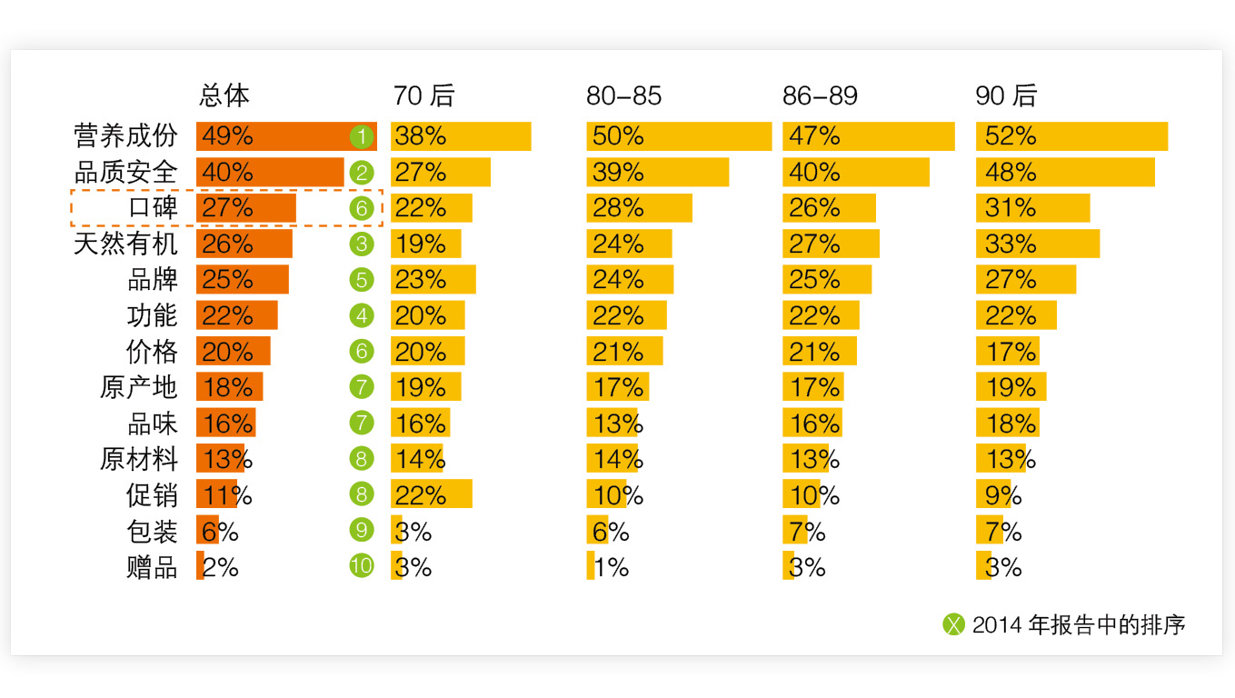Click green rank badge 1 beside 营养成份

click(x=361, y=137)
